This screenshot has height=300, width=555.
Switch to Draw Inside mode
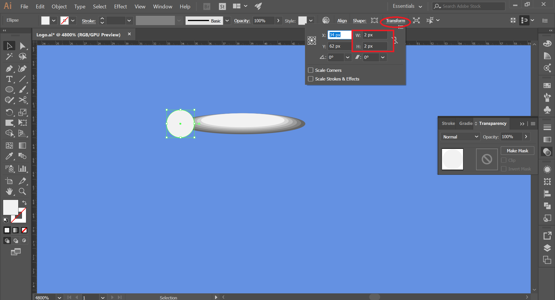(x=24, y=241)
